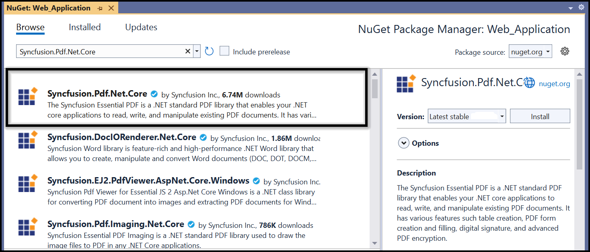Open the document window list dropdown arrow
The image size is (590, 252).
pyautogui.click(x=571, y=8)
